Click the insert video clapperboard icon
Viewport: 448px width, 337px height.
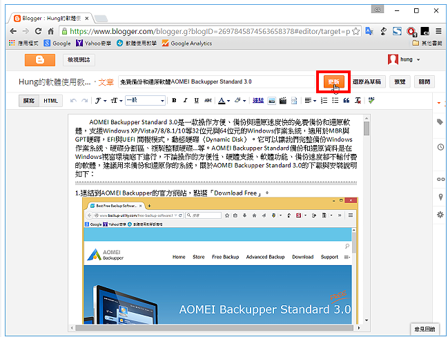[283, 101]
